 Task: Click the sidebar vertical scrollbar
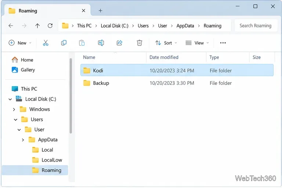(70, 96)
